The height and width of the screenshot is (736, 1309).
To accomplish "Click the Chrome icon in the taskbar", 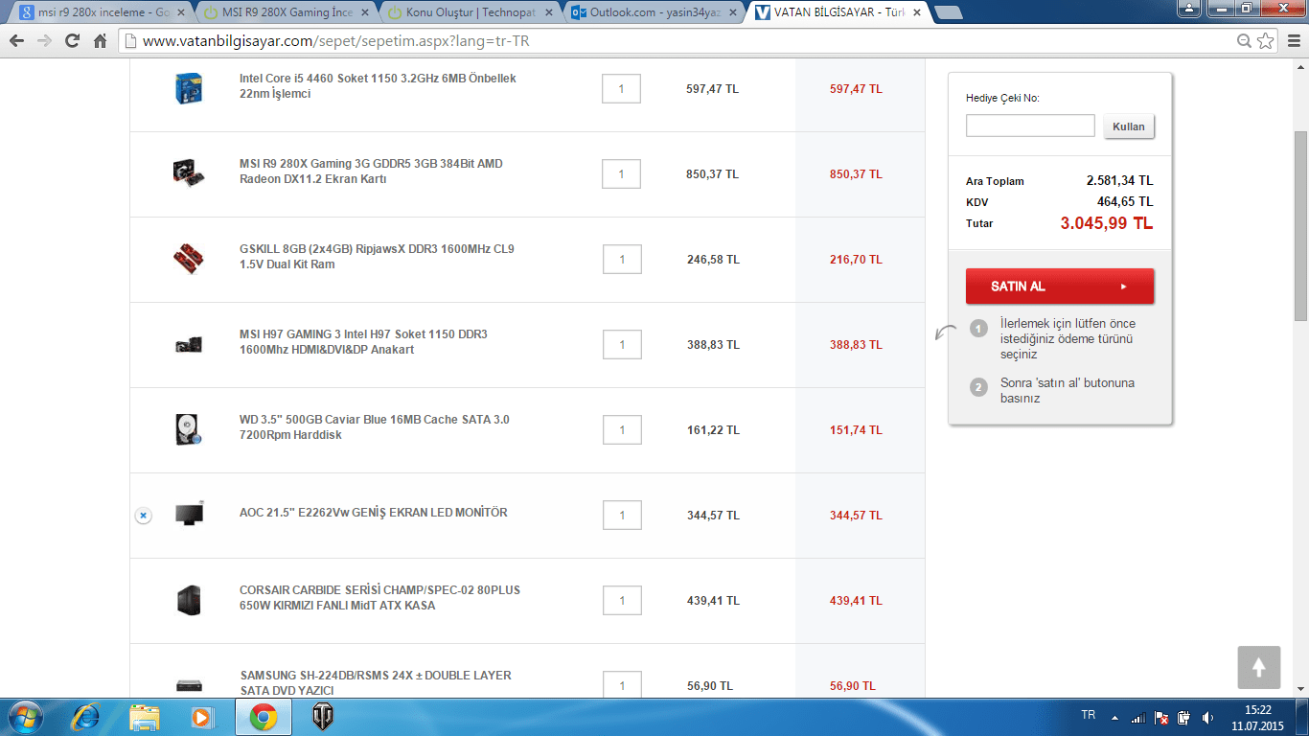I will point(264,717).
